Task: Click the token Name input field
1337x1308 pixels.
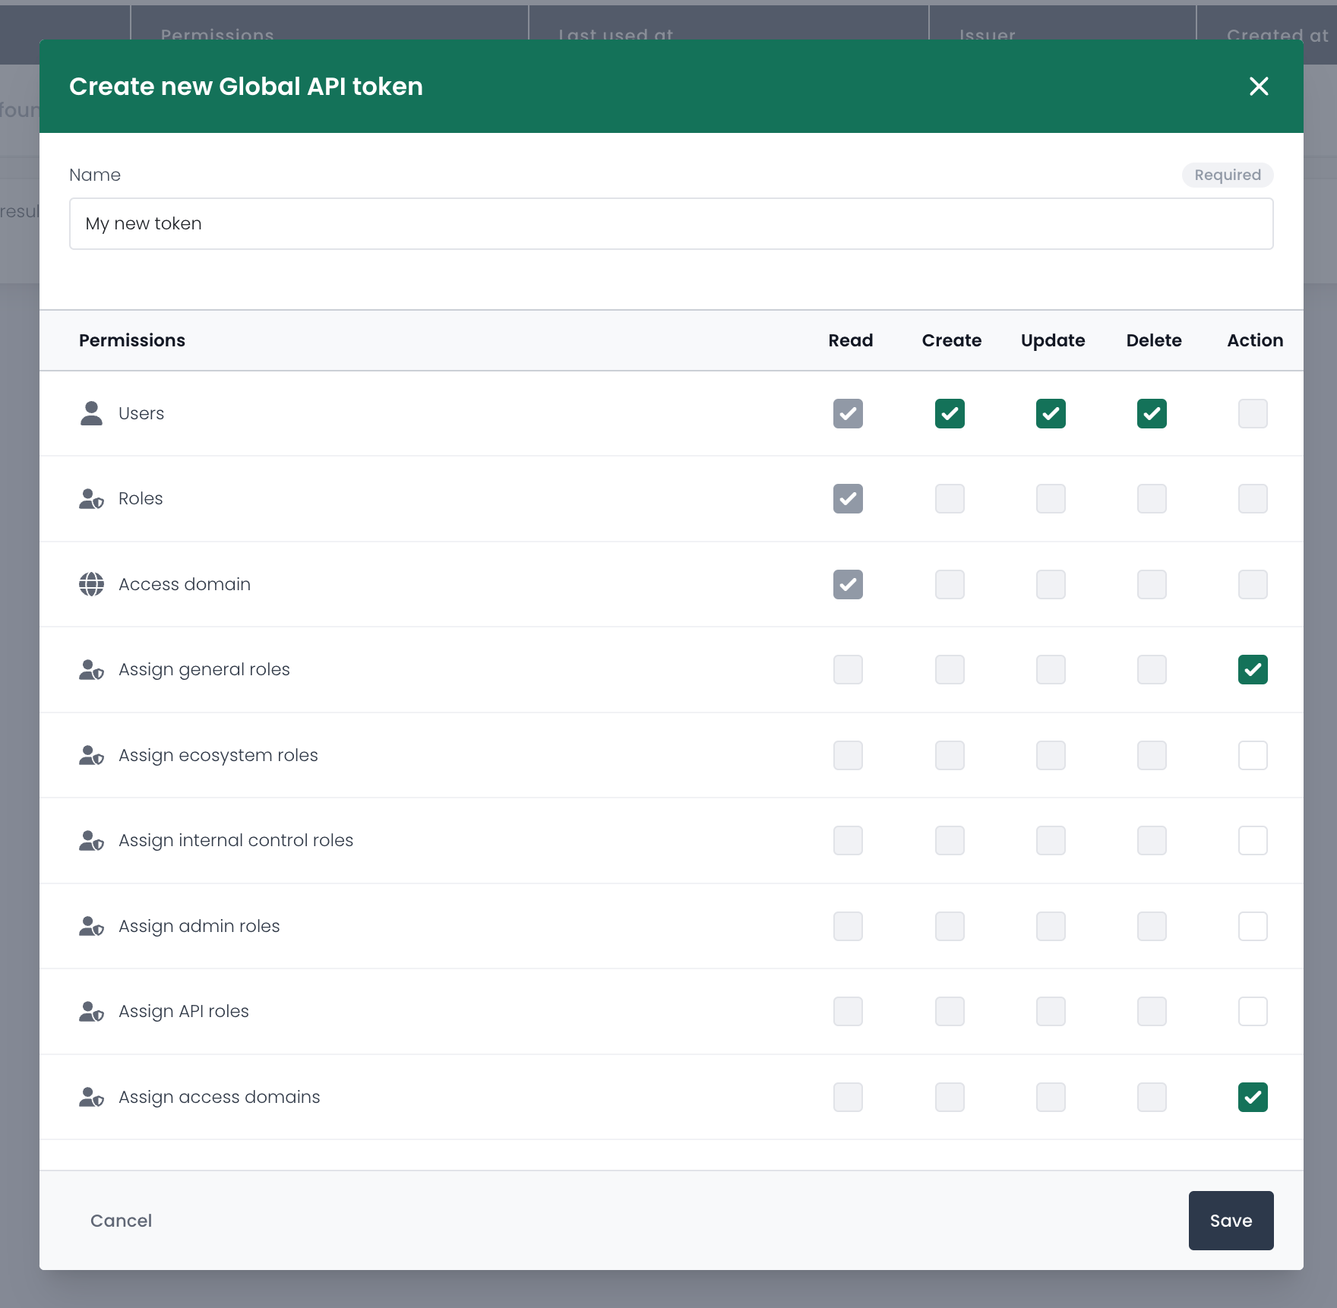Action: 671,224
